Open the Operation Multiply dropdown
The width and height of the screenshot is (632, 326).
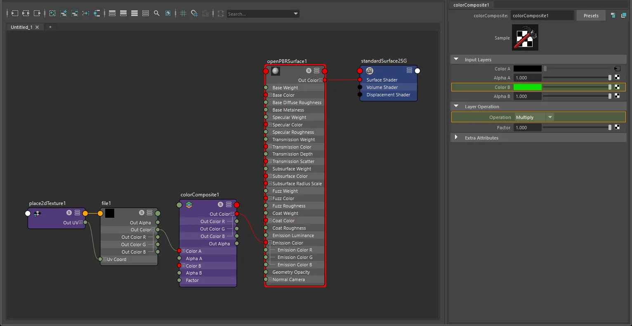point(534,117)
